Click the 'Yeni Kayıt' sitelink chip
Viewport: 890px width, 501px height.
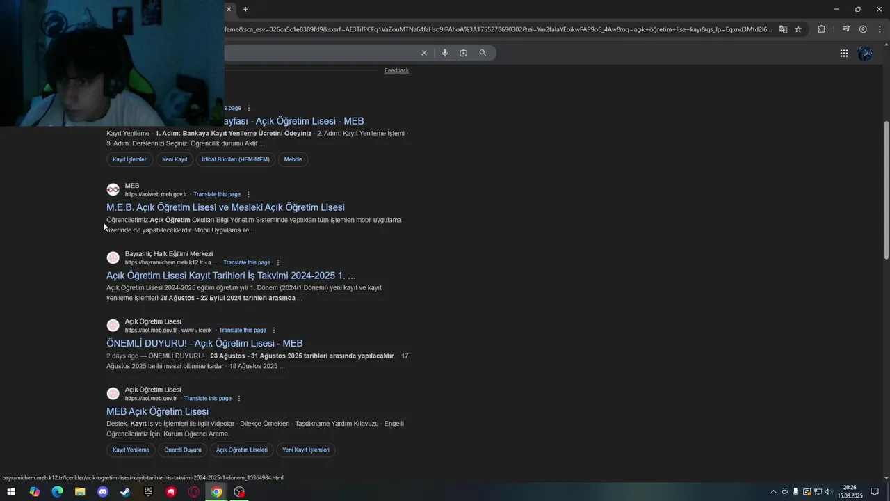click(x=175, y=159)
